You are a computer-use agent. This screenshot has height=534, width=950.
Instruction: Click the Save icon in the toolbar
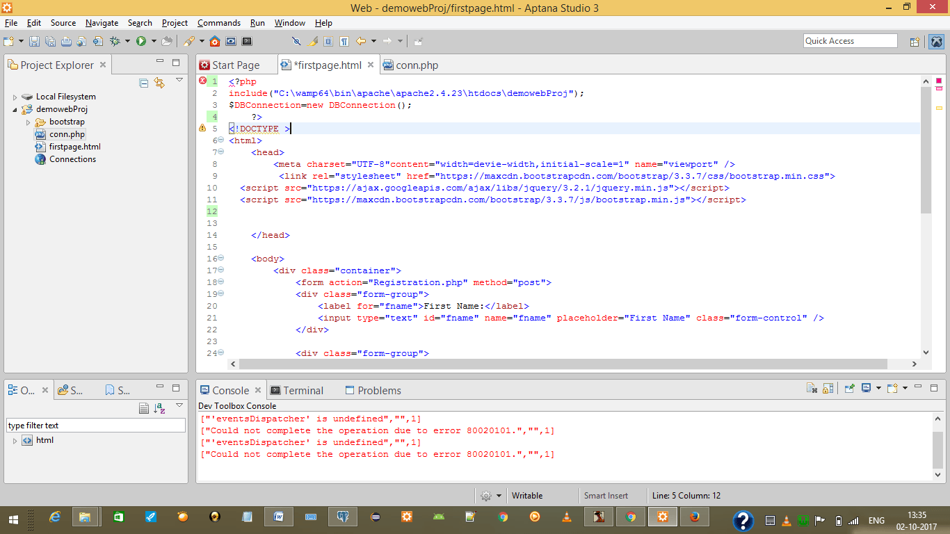coord(34,42)
